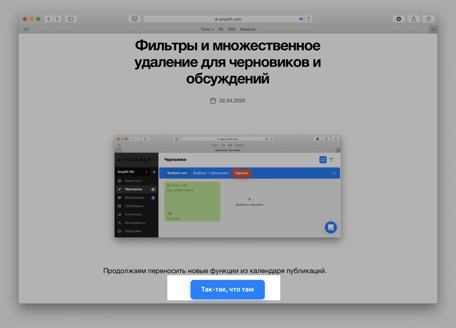The height and width of the screenshot is (328, 456).
Task: Click the date 22.04.2020
Action: pos(232,100)
